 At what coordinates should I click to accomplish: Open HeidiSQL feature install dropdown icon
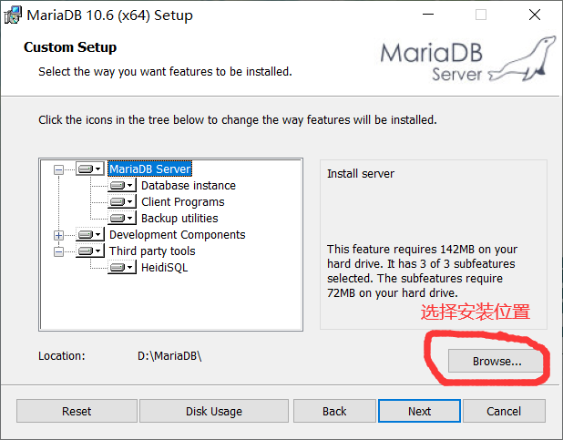pyautogui.click(x=122, y=267)
